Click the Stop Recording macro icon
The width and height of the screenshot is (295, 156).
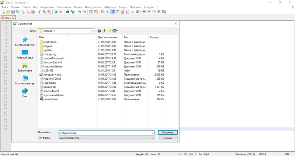[149, 12]
